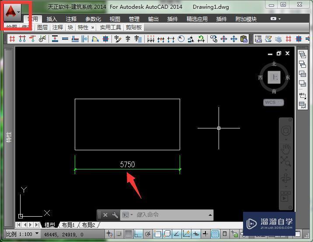This screenshot has height=242, width=313.
Task: Switch to the 输出 ribbon tab
Action: [x=153, y=19]
